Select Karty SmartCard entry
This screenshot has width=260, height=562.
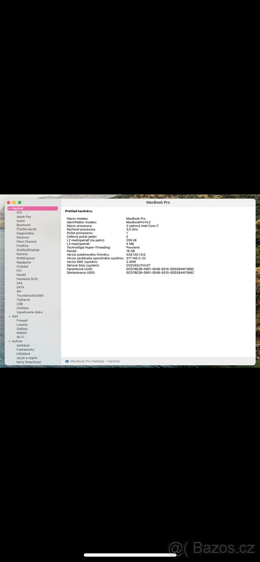[29, 362]
